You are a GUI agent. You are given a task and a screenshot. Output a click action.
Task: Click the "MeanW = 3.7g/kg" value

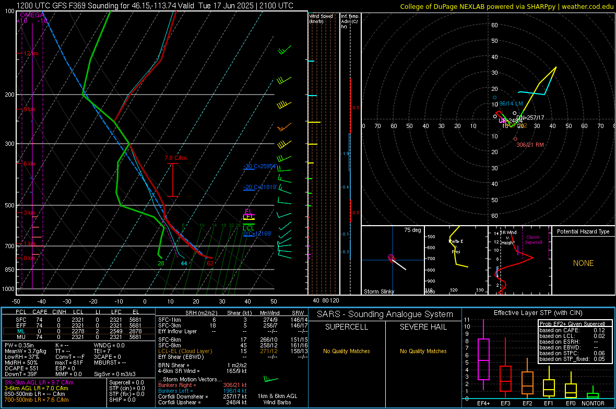26,351
